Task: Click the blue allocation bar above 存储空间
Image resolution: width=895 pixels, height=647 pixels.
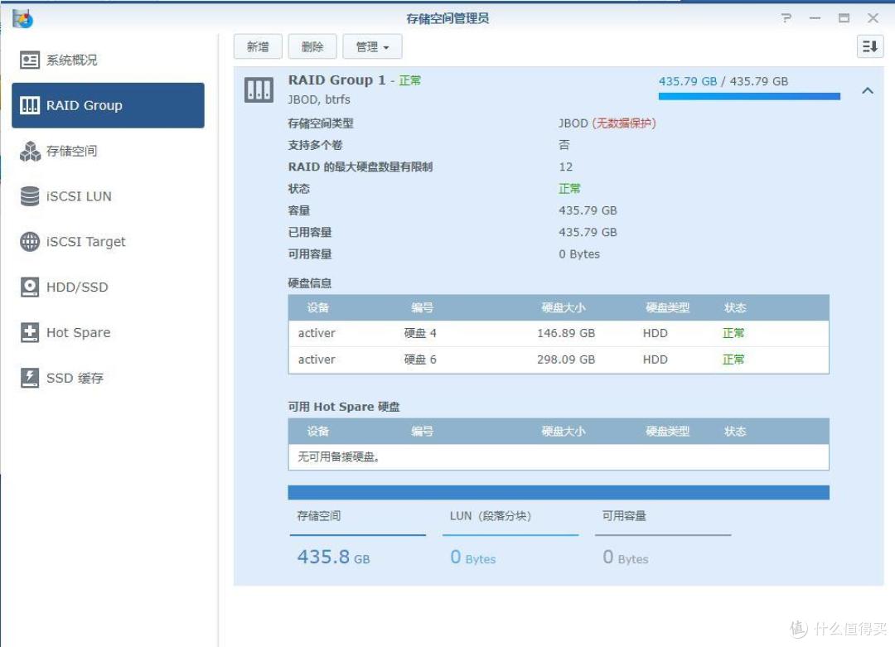Action: pos(559,492)
